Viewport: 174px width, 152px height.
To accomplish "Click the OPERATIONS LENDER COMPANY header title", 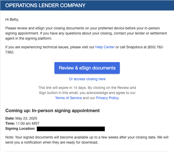I will point(45,5).
